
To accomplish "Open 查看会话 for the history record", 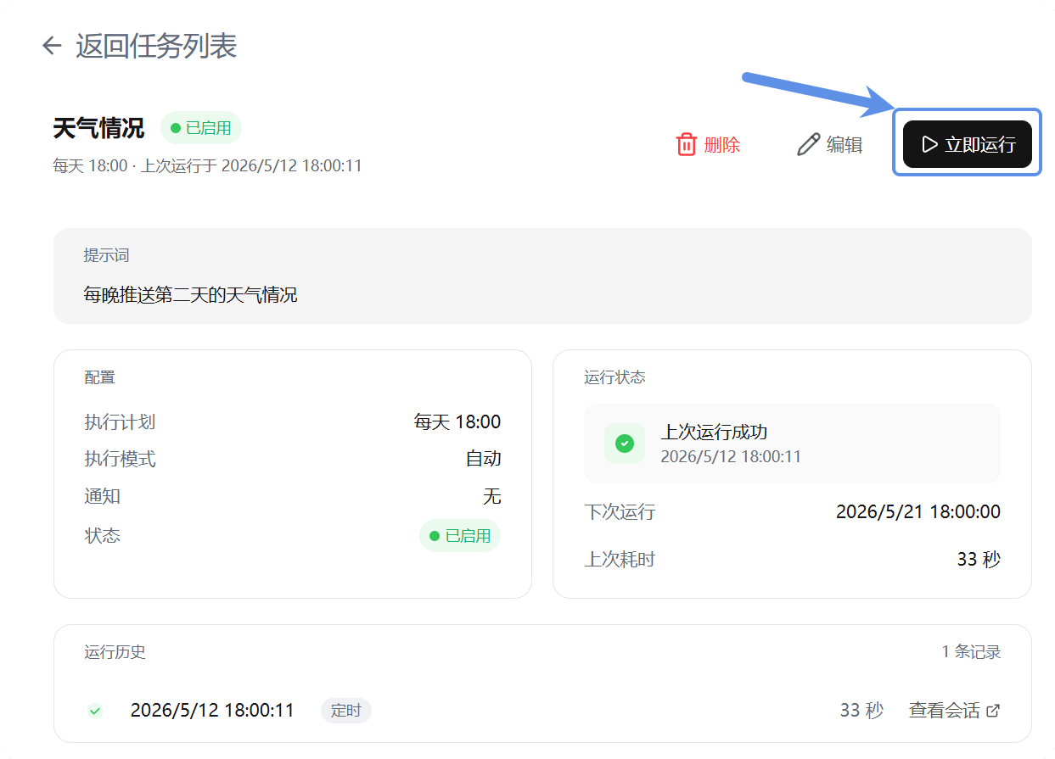I will coord(955,711).
